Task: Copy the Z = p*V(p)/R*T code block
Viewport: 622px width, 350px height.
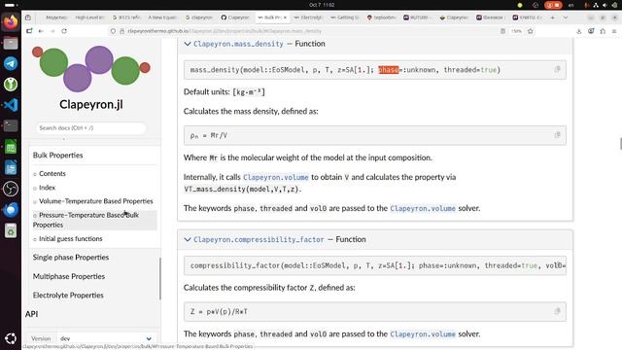Action: pos(557,311)
